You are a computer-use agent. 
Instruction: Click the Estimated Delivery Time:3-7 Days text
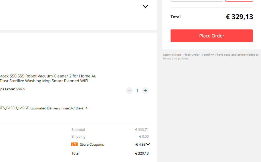click(x=57, y=108)
